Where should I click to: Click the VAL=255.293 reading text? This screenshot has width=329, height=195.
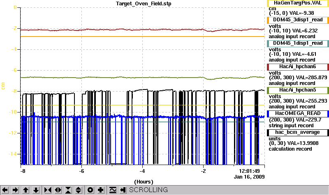coord(311,101)
